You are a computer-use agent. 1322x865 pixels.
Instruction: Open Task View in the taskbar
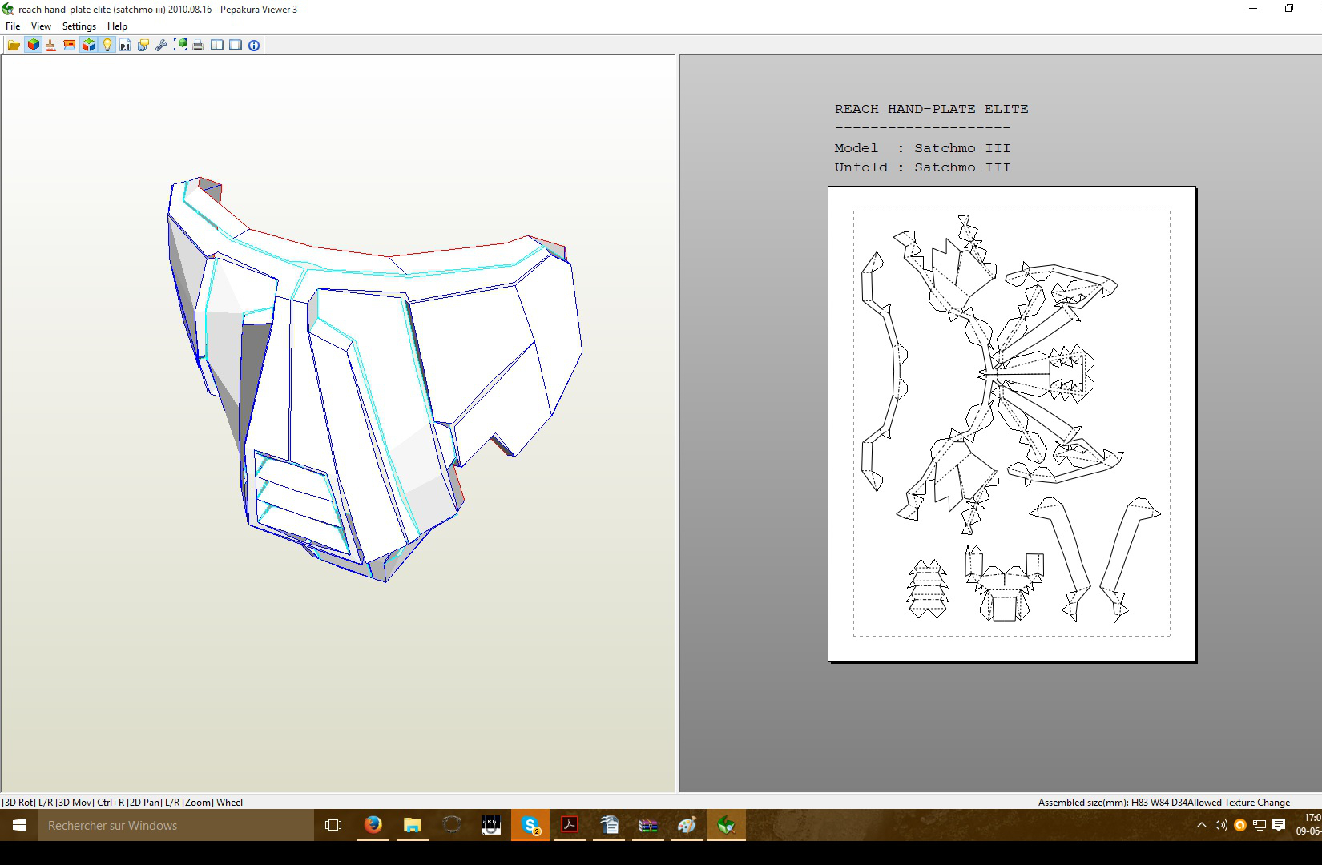(333, 825)
